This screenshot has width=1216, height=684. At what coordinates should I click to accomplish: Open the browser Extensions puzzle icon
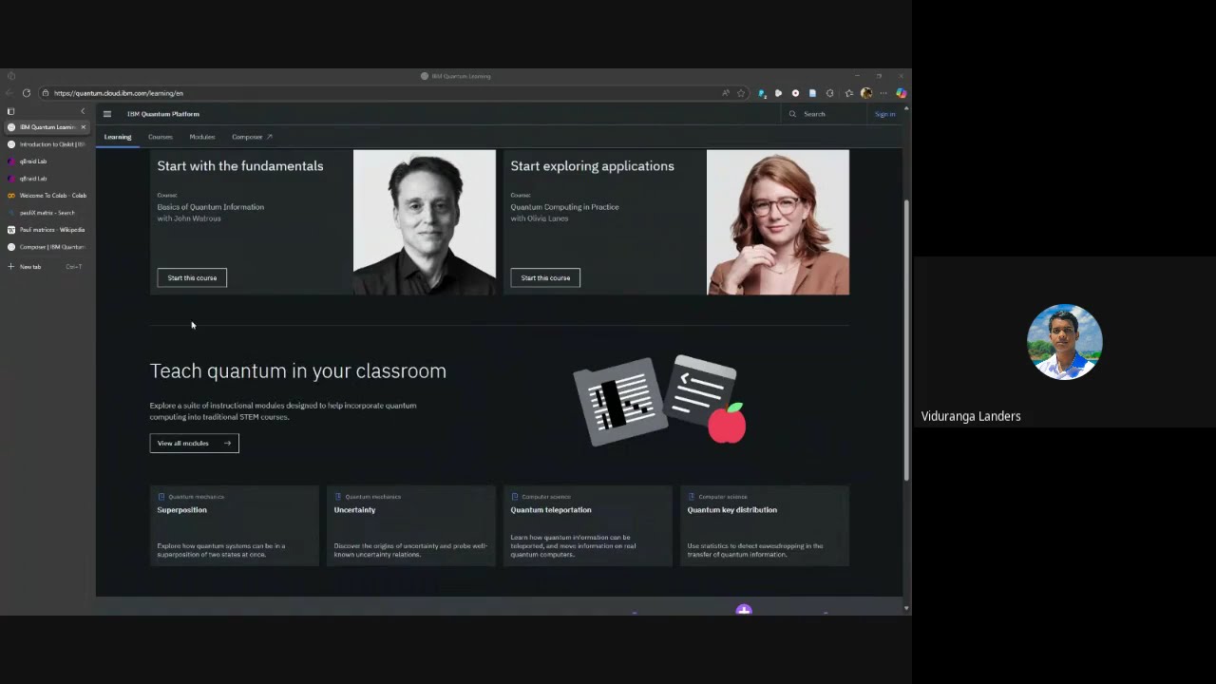click(x=830, y=93)
